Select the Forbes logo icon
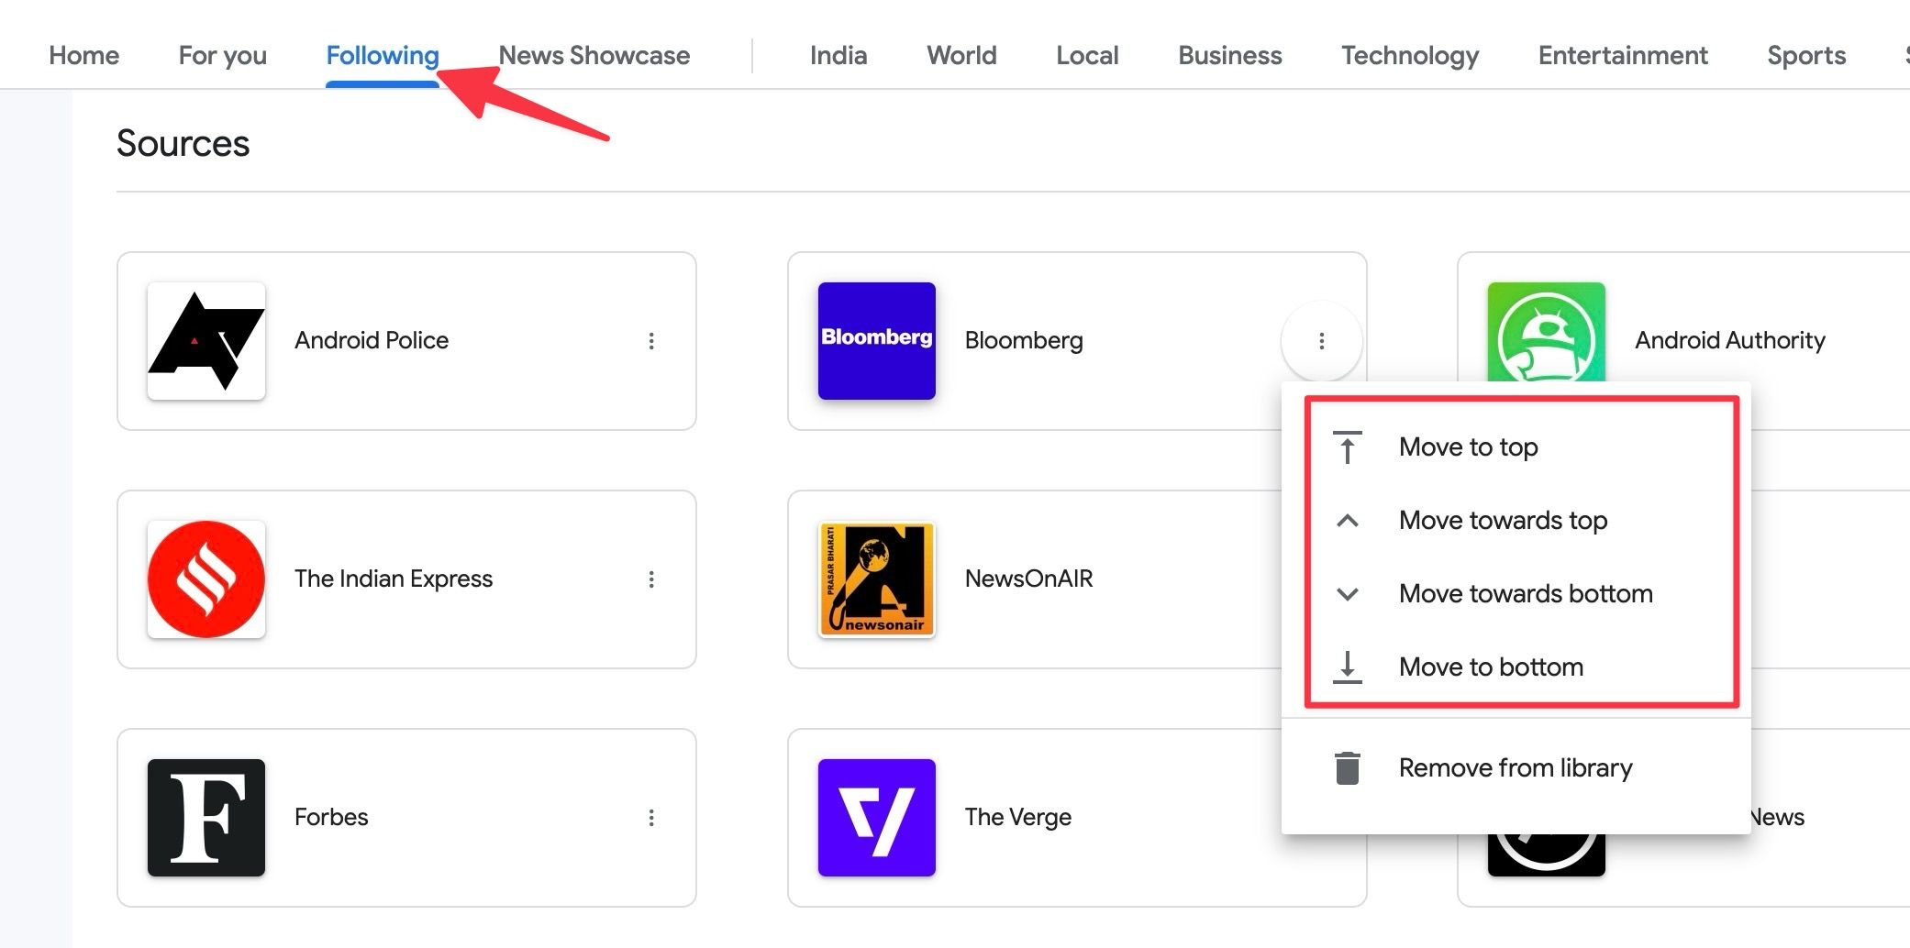The width and height of the screenshot is (1910, 948). (205, 817)
